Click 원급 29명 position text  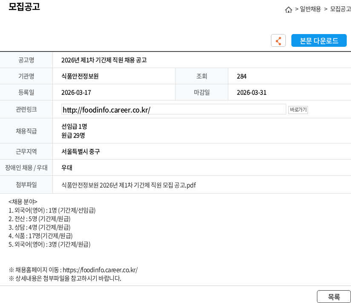click(x=73, y=135)
